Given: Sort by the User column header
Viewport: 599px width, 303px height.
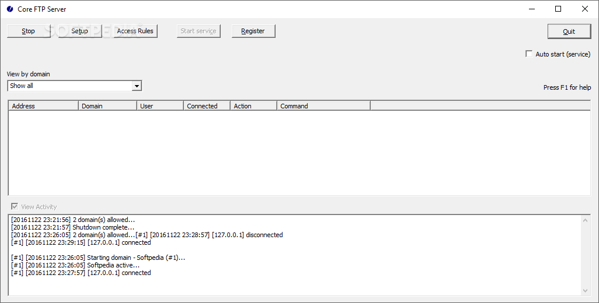Looking at the screenshot, I should pos(160,106).
